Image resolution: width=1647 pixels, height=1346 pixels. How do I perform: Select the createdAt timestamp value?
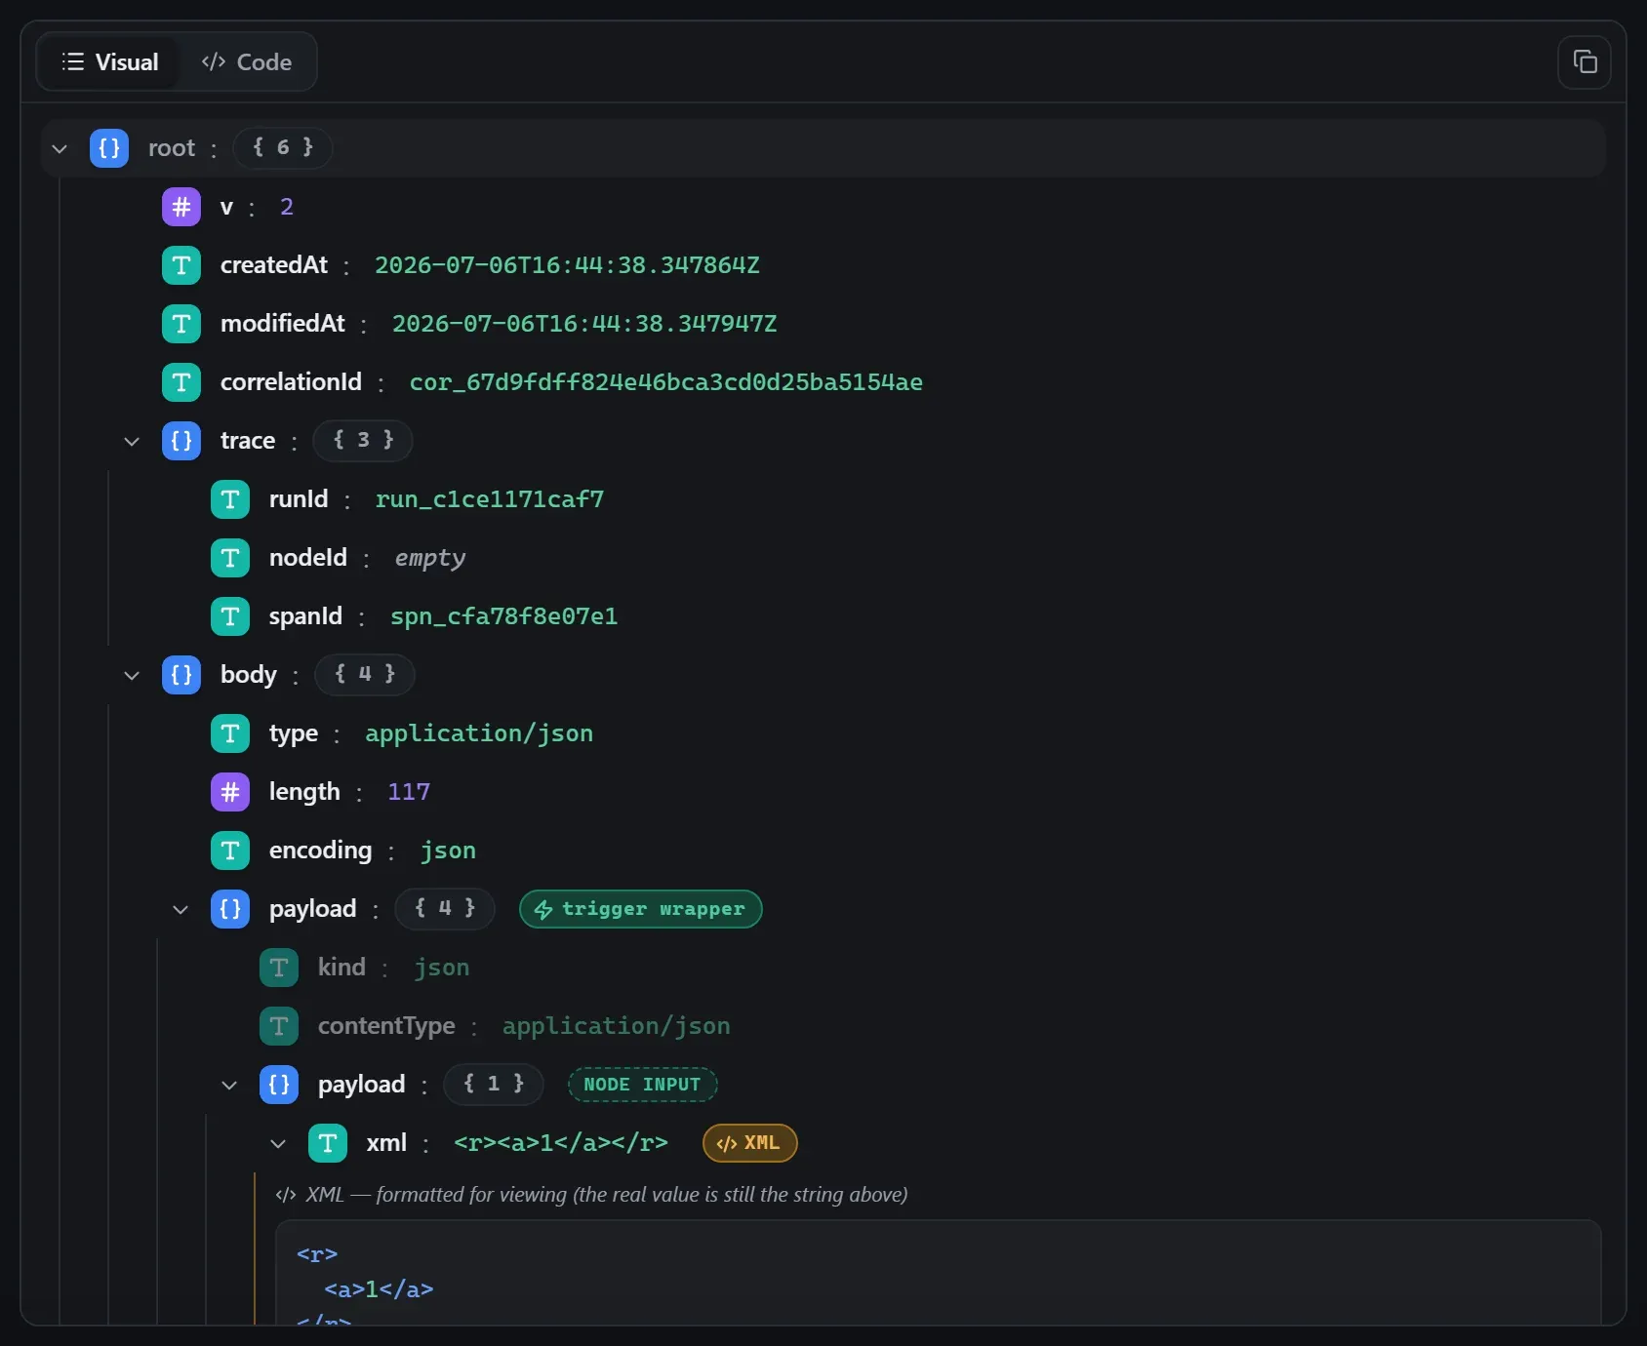pos(567,265)
